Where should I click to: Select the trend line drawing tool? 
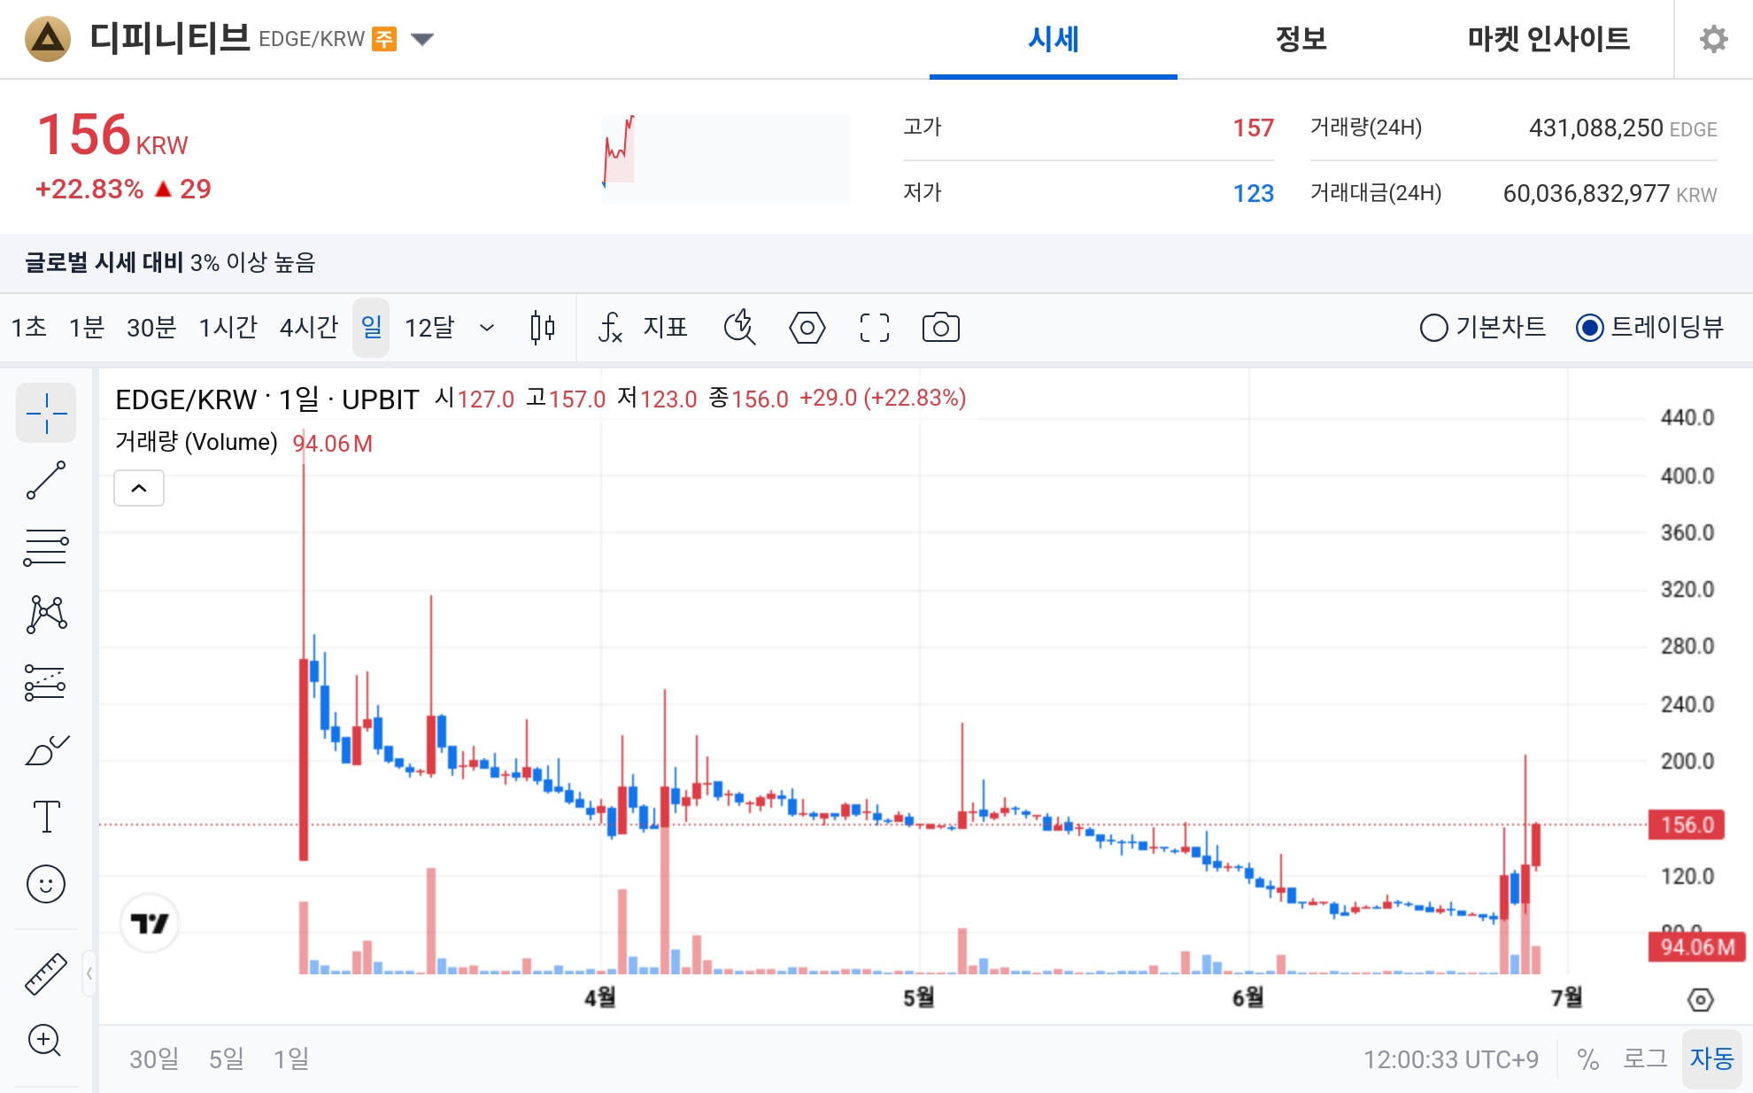click(x=46, y=480)
